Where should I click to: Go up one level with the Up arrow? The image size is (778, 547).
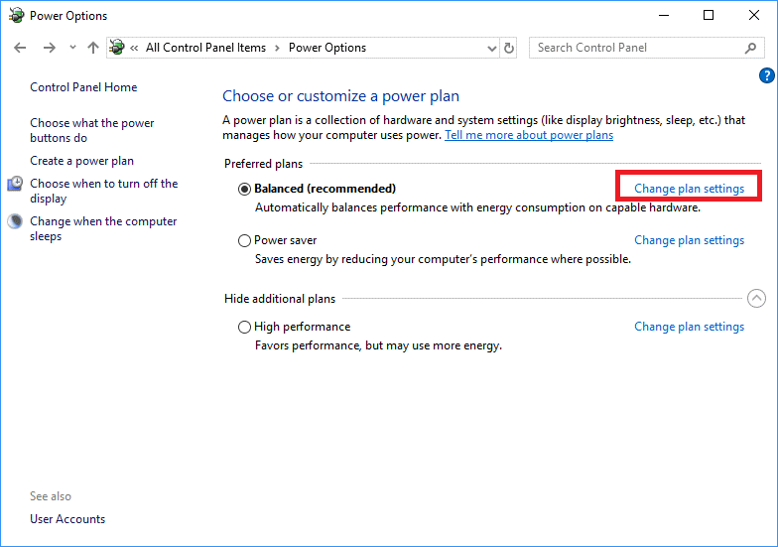click(93, 48)
